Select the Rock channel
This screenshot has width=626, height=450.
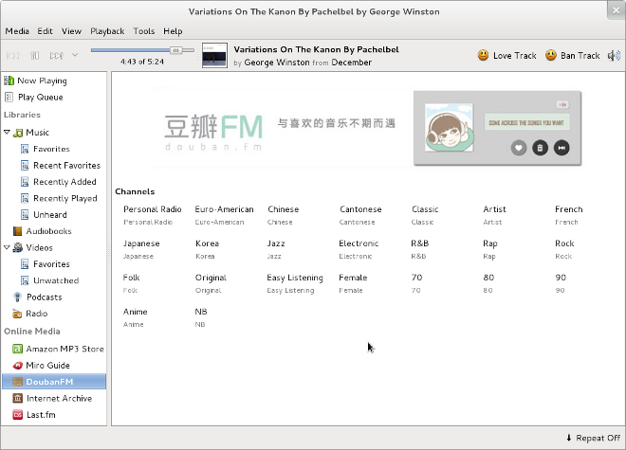click(x=564, y=249)
